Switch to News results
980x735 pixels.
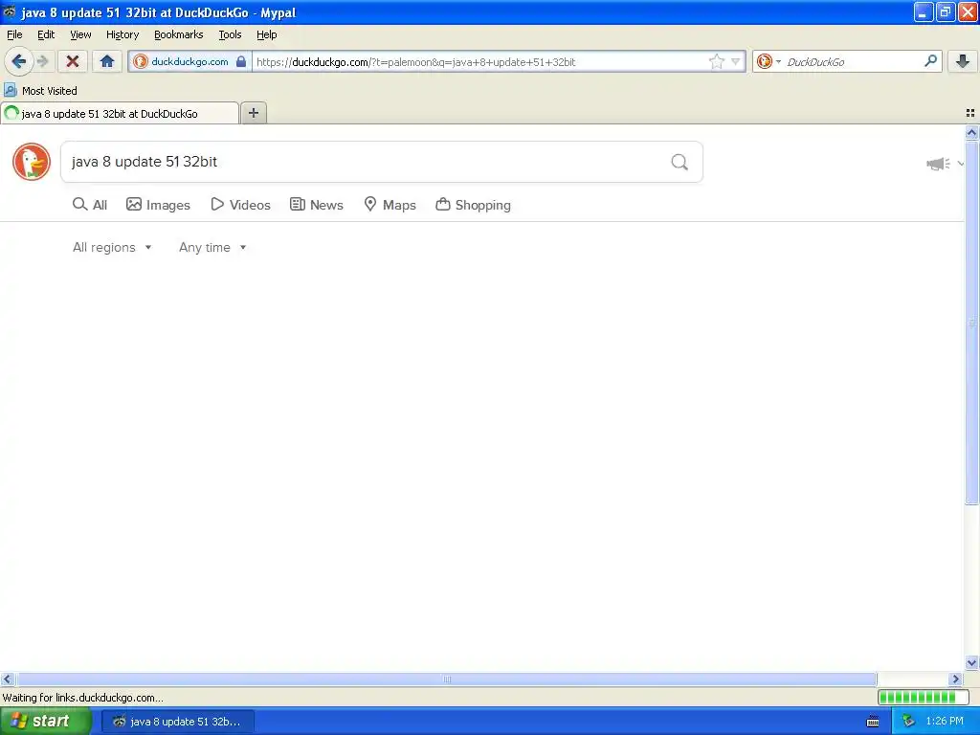tap(317, 205)
